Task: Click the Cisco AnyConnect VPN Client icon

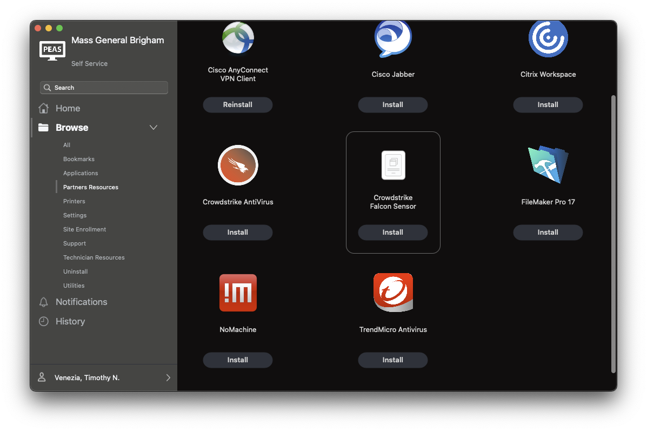Action: (238, 37)
